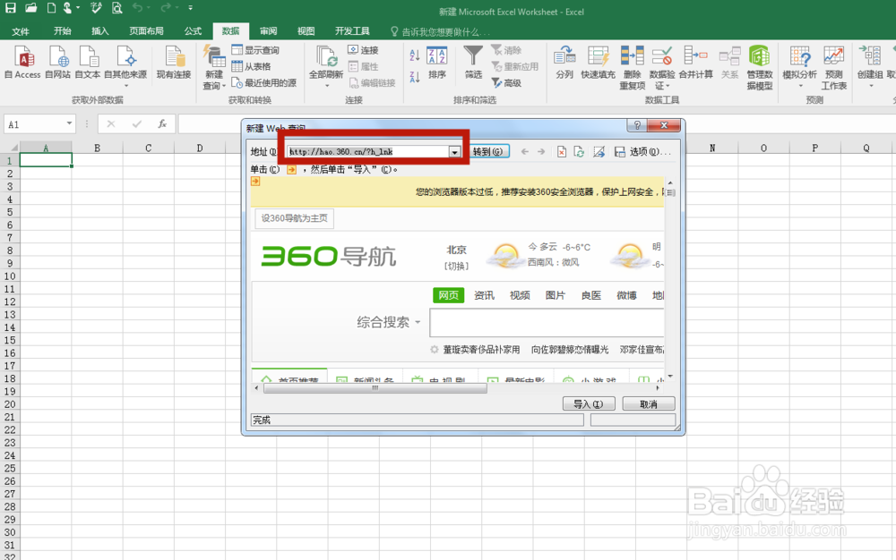
Task: Switch to the View (视图) tab
Action: [306, 31]
